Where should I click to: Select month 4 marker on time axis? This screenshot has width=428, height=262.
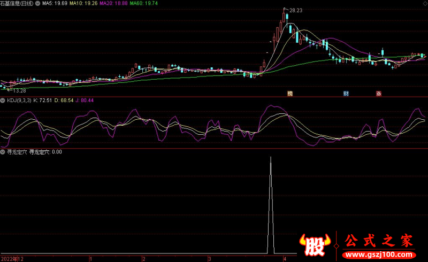click(x=285, y=258)
